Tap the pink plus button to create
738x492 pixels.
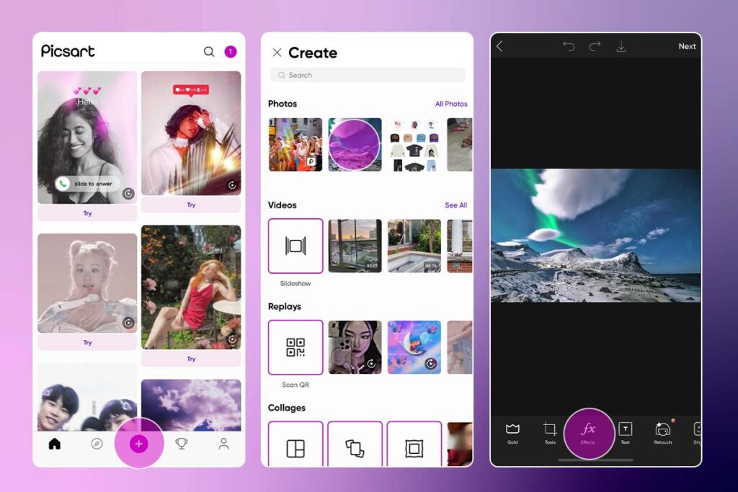(138, 445)
